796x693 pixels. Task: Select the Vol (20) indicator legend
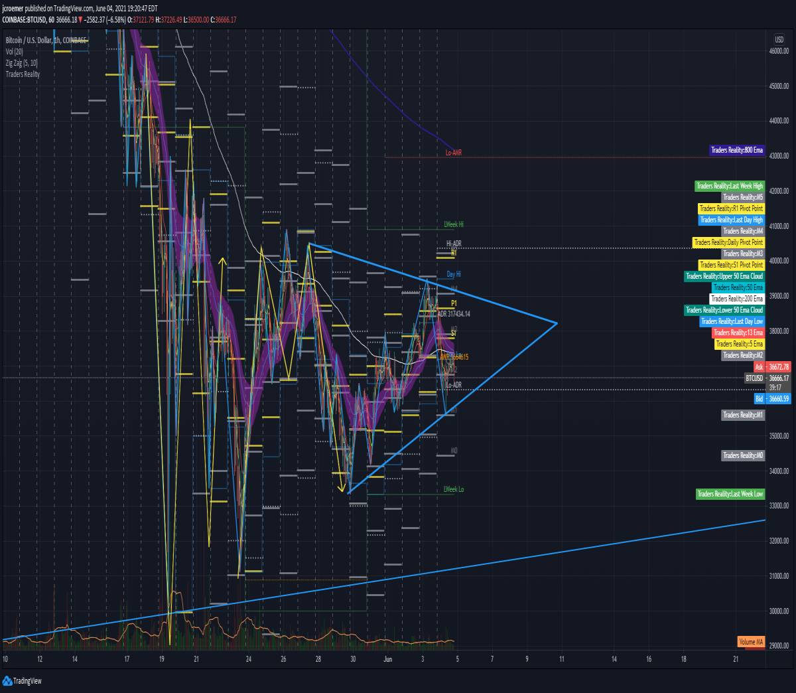15,52
